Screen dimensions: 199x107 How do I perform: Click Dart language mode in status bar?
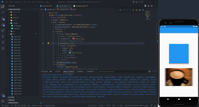point(120,105)
